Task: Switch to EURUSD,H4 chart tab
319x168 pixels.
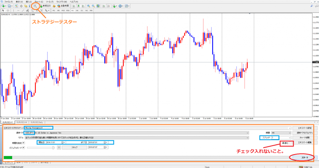Action: [x=22, y=122]
